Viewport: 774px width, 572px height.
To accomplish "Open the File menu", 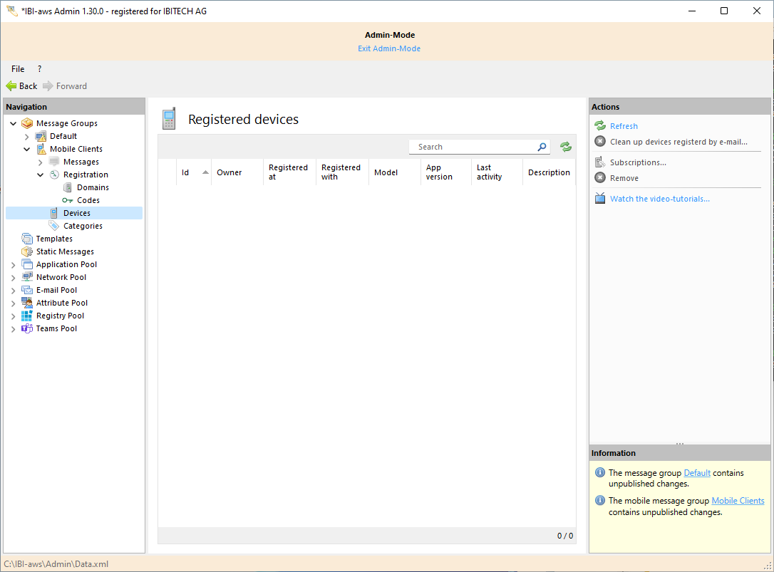I will point(17,68).
